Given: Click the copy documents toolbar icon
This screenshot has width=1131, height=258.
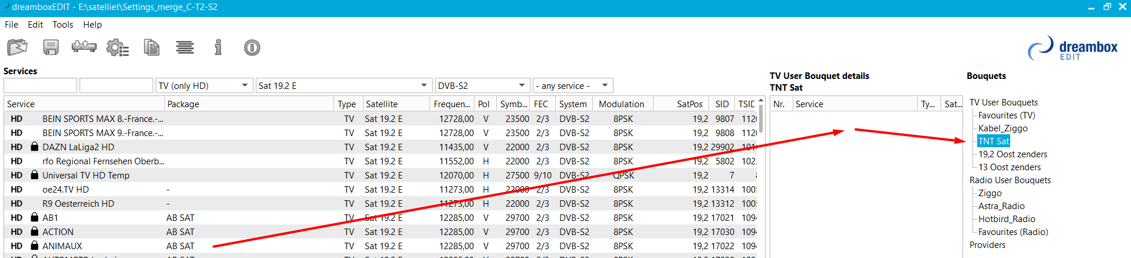Looking at the screenshot, I should 151,47.
